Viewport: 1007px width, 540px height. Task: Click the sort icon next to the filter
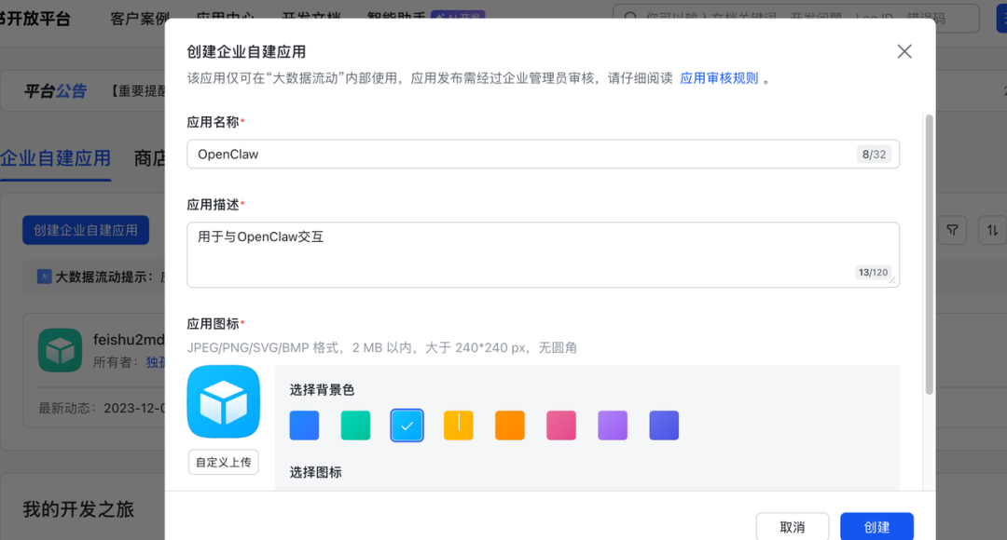click(x=992, y=230)
